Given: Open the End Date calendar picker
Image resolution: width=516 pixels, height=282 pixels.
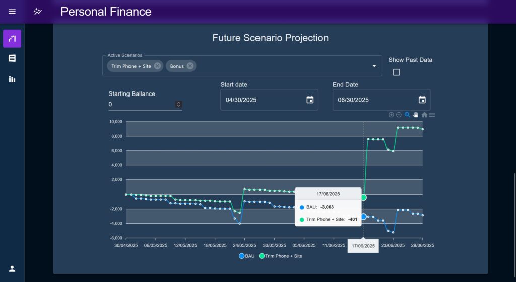Looking at the screenshot, I should tap(422, 100).
